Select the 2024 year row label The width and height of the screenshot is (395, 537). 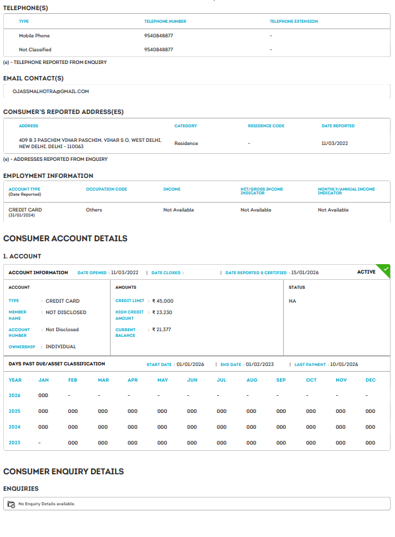[x=15, y=427]
